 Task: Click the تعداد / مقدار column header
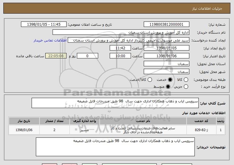coord(54,121)
